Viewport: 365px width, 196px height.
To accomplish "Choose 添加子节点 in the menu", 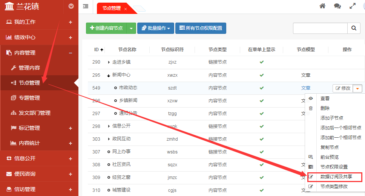I will point(332,118).
